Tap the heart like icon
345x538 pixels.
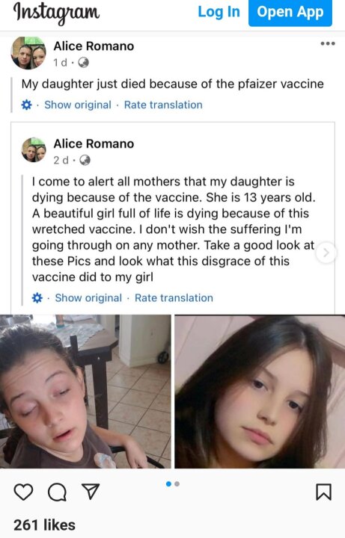click(x=23, y=492)
